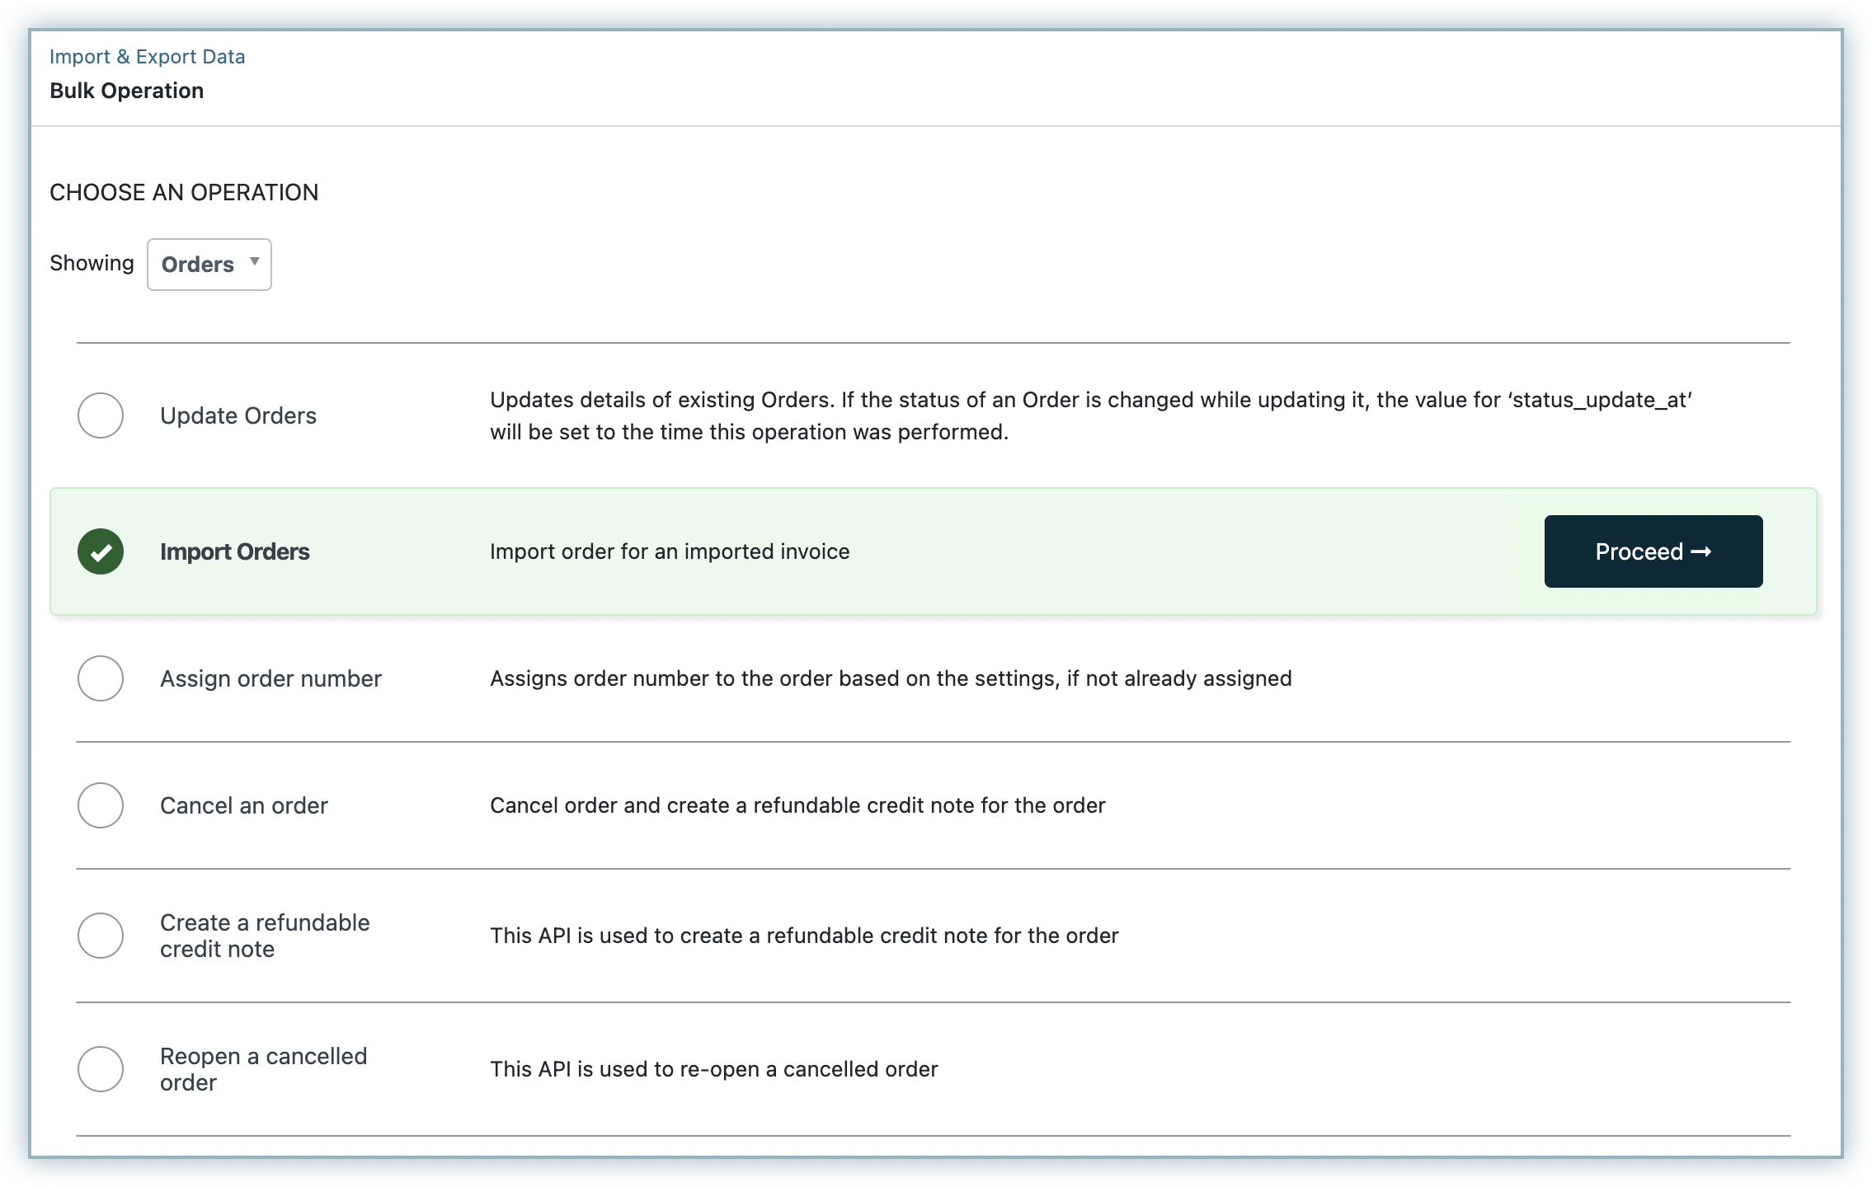Click the Update Orders label
Image resolution: width=1872 pixels, height=1187 pixels.
(x=238, y=415)
